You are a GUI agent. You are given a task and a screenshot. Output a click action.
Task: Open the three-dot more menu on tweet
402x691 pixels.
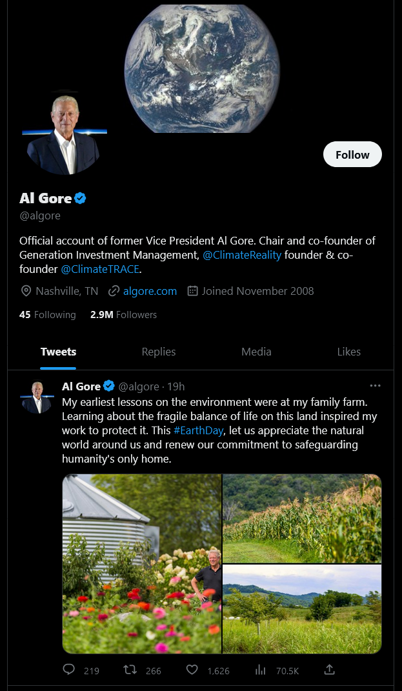coord(375,386)
